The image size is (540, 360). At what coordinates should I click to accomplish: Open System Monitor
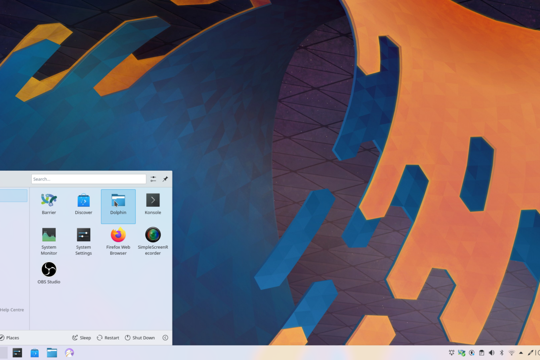(49, 241)
